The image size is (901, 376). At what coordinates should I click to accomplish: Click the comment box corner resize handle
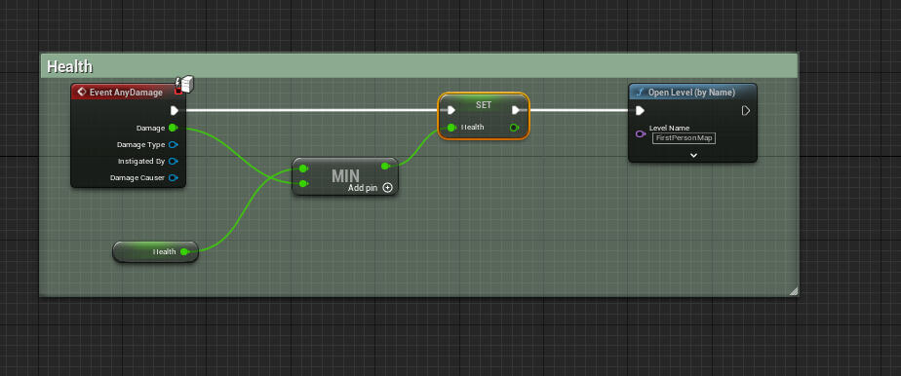click(793, 291)
